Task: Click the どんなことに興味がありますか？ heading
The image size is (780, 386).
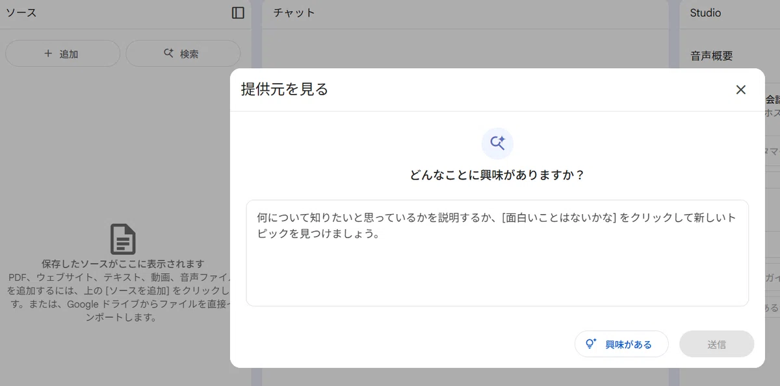Action: coord(497,175)
